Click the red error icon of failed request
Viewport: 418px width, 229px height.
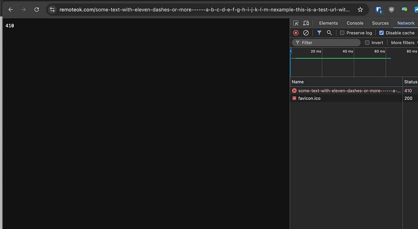(294, 91)
